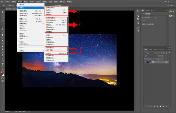Open the Search icon in options bar

168,5
